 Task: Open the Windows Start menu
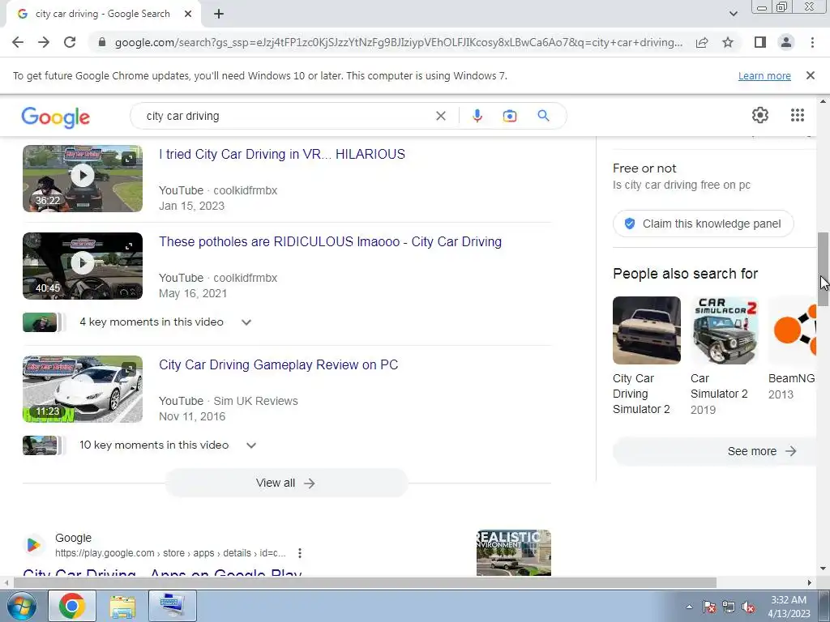21,606
